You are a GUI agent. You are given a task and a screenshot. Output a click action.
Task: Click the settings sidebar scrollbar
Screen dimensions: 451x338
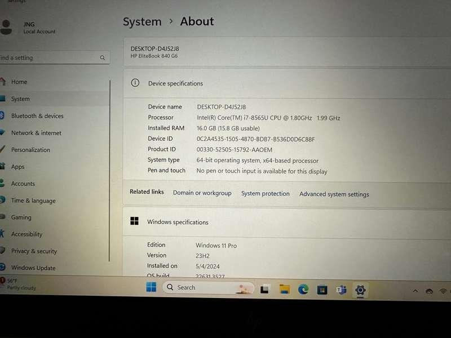(x=109, y=171)
